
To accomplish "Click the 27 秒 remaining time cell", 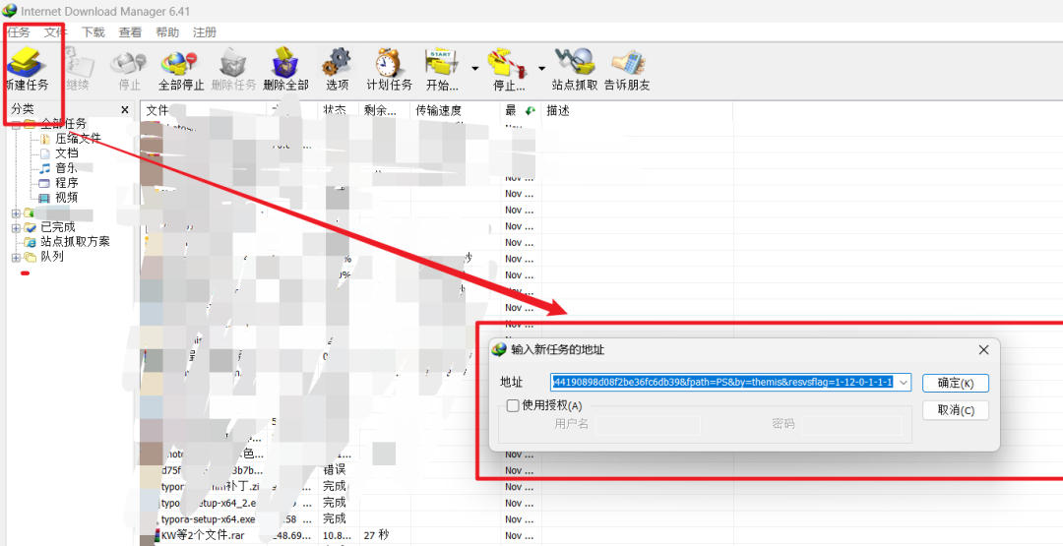I will 376,535.
